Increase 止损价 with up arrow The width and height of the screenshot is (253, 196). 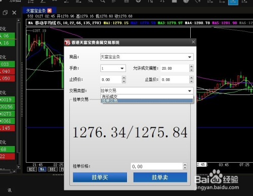pyautogui.click(x=124, y=78)
